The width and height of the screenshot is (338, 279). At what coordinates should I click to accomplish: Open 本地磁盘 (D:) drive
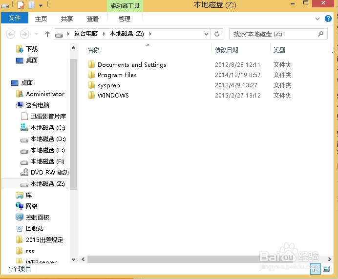tap(48, 139)
